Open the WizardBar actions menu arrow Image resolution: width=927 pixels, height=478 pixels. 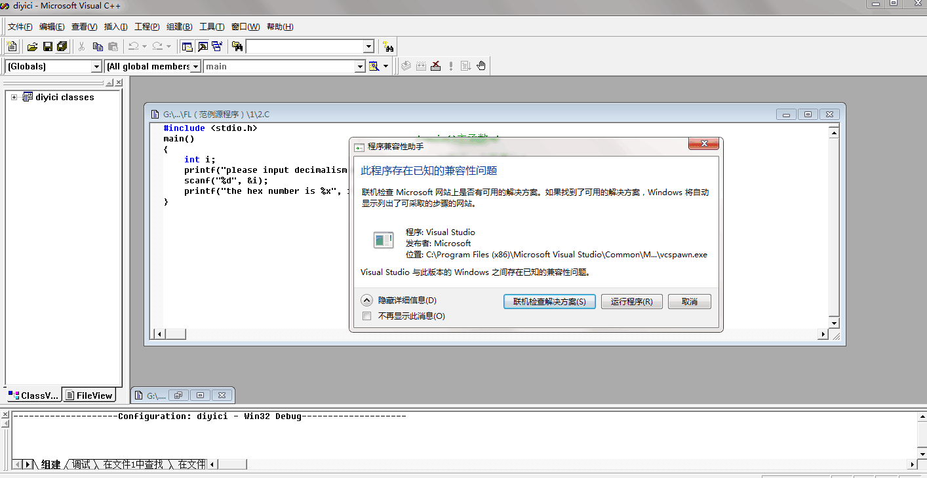(385, 66)
